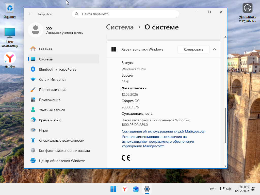Open Приложения in the sidebar

tap(50, 100)
